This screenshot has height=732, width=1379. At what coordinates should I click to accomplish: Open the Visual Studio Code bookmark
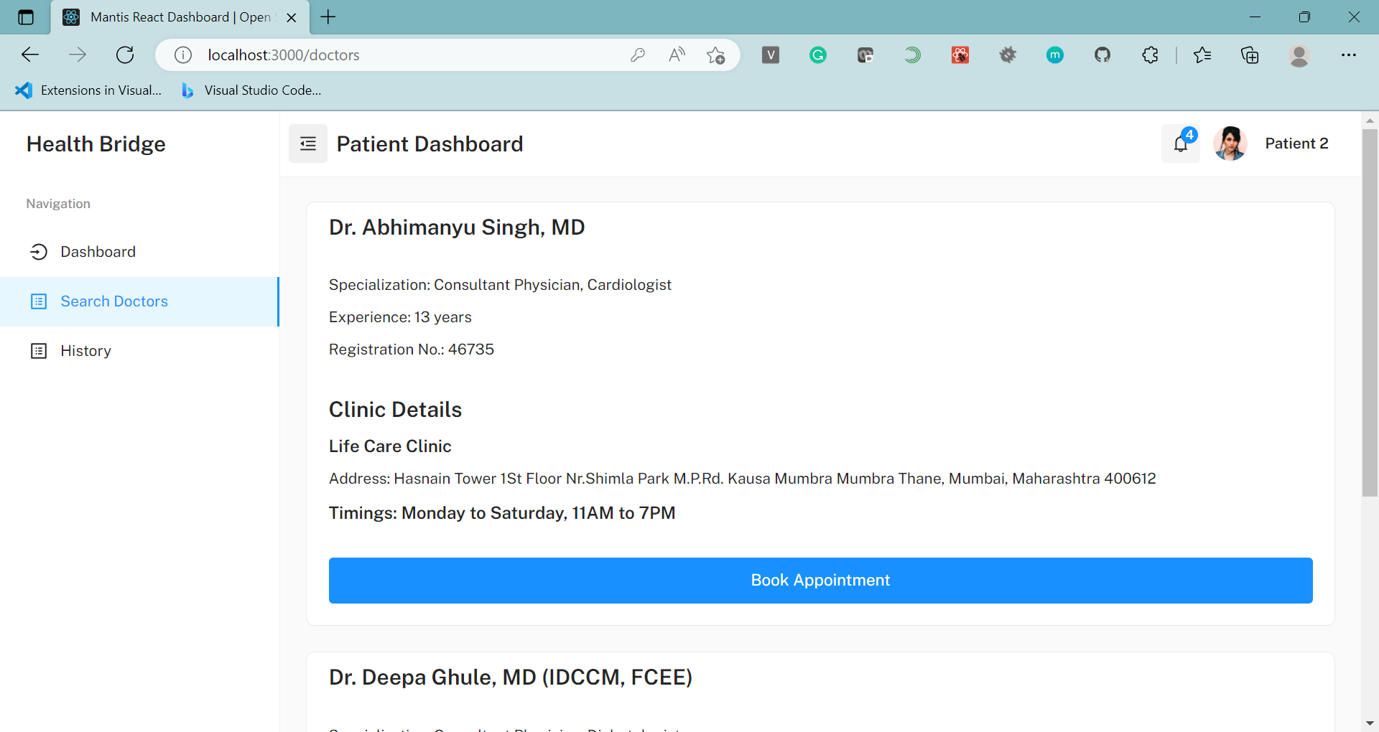[250, 90]
